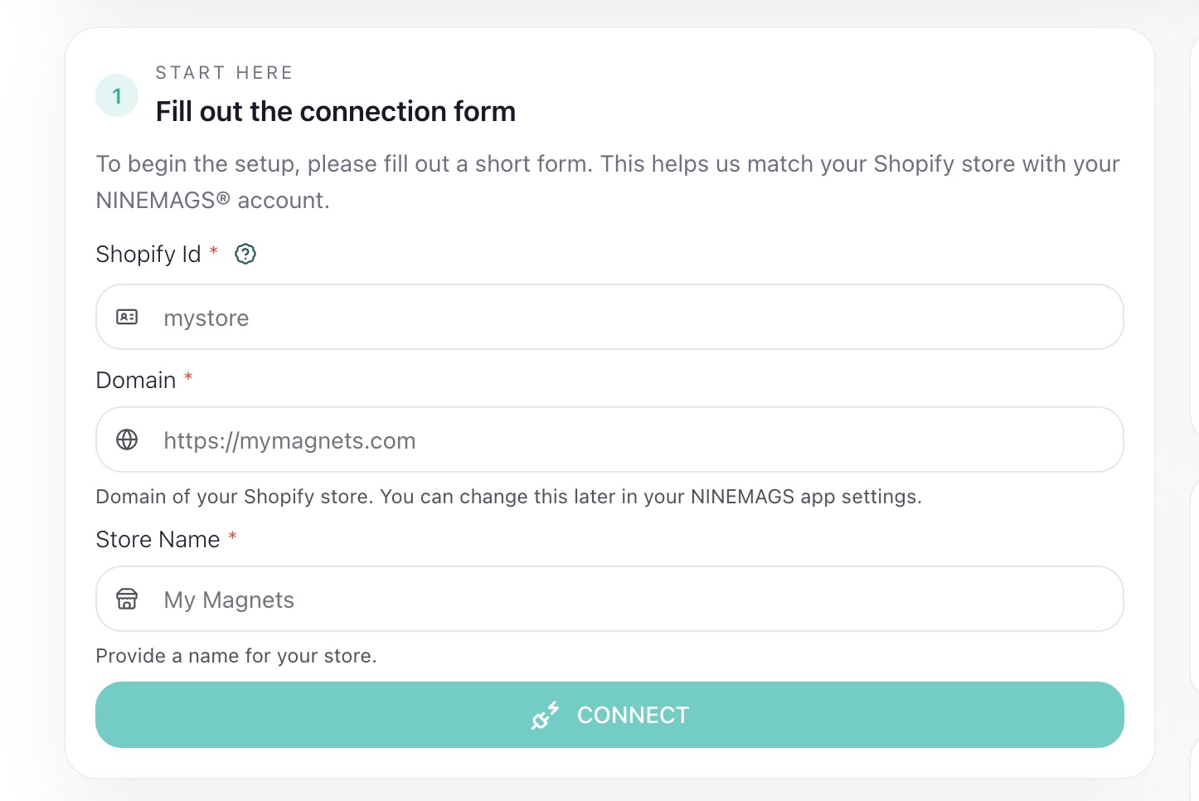This screenshot has height=801, width=1199.
Task: Click the red asterisk beside Domain label
Action: (x=188, y=377)
